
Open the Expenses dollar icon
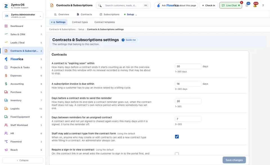(6, 76)
